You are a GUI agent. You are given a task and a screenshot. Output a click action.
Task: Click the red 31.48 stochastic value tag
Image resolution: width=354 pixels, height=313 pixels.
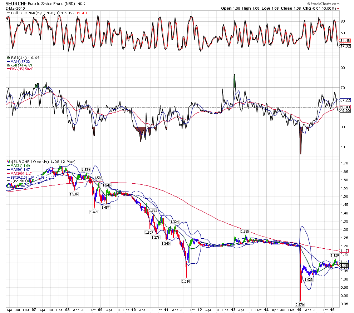[x=344, y=40]
